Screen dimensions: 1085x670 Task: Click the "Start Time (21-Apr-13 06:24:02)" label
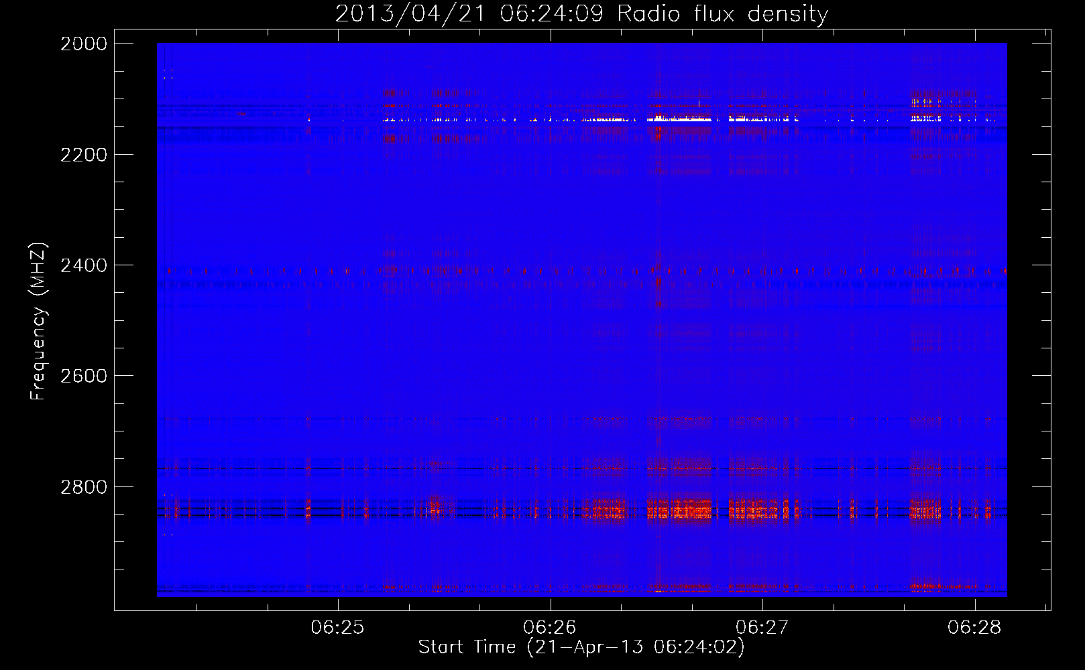[581, 647]
